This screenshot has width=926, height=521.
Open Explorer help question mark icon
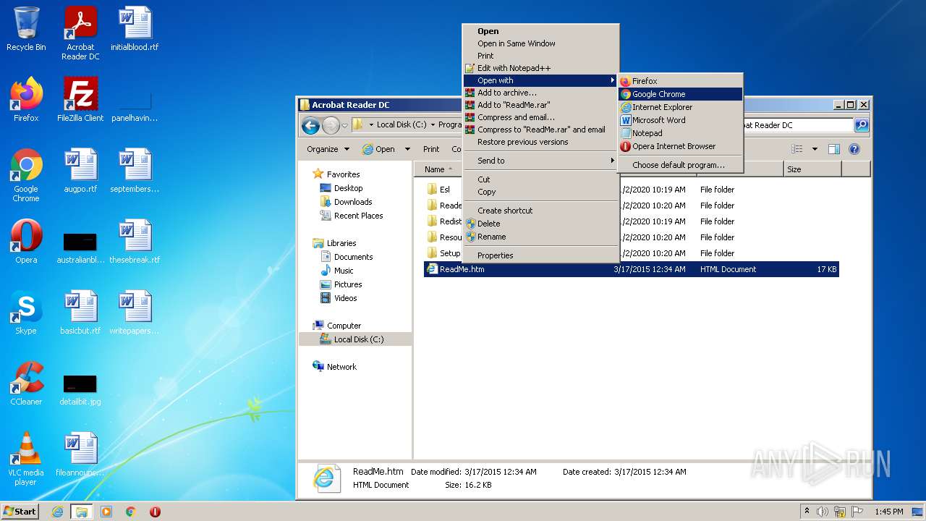(854, 149)
